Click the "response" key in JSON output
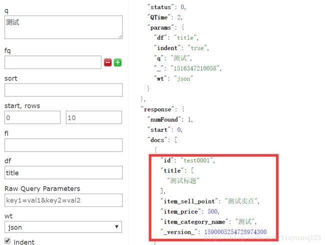 (157, 109)
